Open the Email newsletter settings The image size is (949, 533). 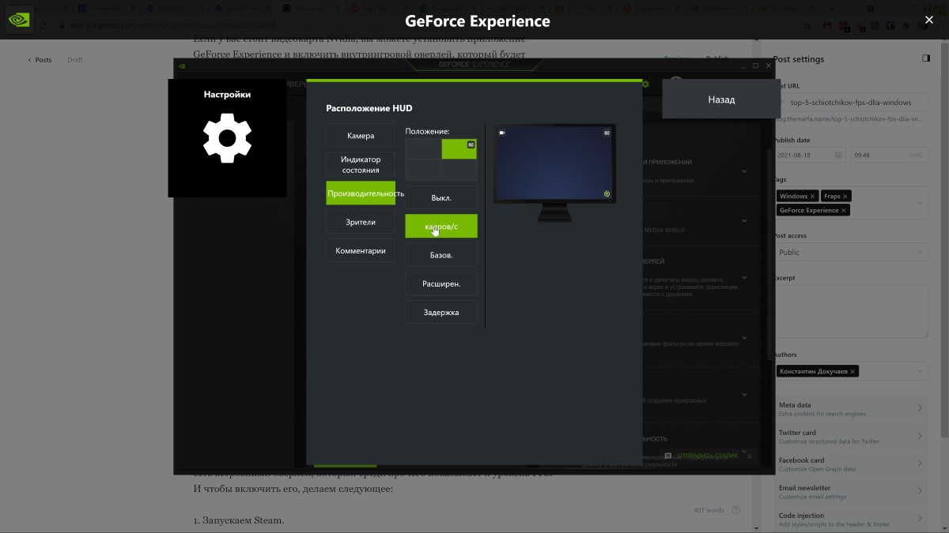pos(850,491)
